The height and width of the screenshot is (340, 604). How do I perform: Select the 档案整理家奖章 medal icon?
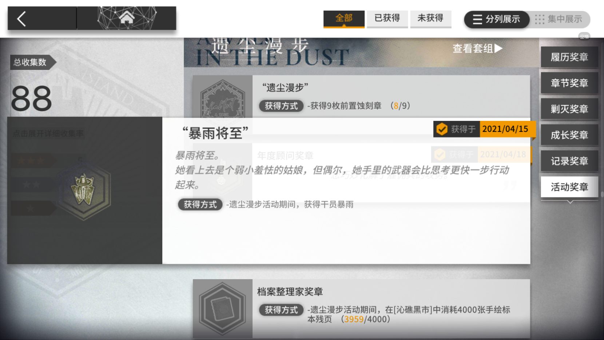click(x=222, y=309)
